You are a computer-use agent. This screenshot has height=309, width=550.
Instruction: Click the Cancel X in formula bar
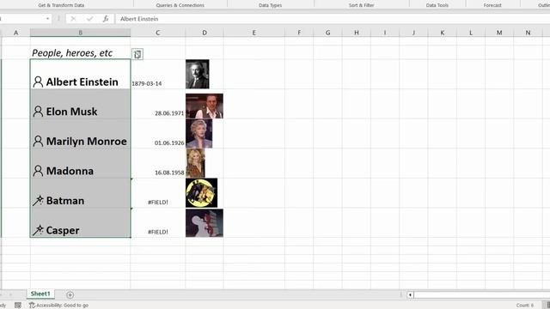(x=73, y=19)
